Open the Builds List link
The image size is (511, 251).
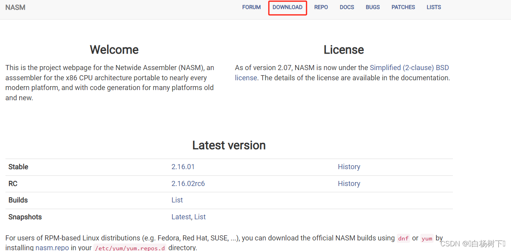click(177, 200)
